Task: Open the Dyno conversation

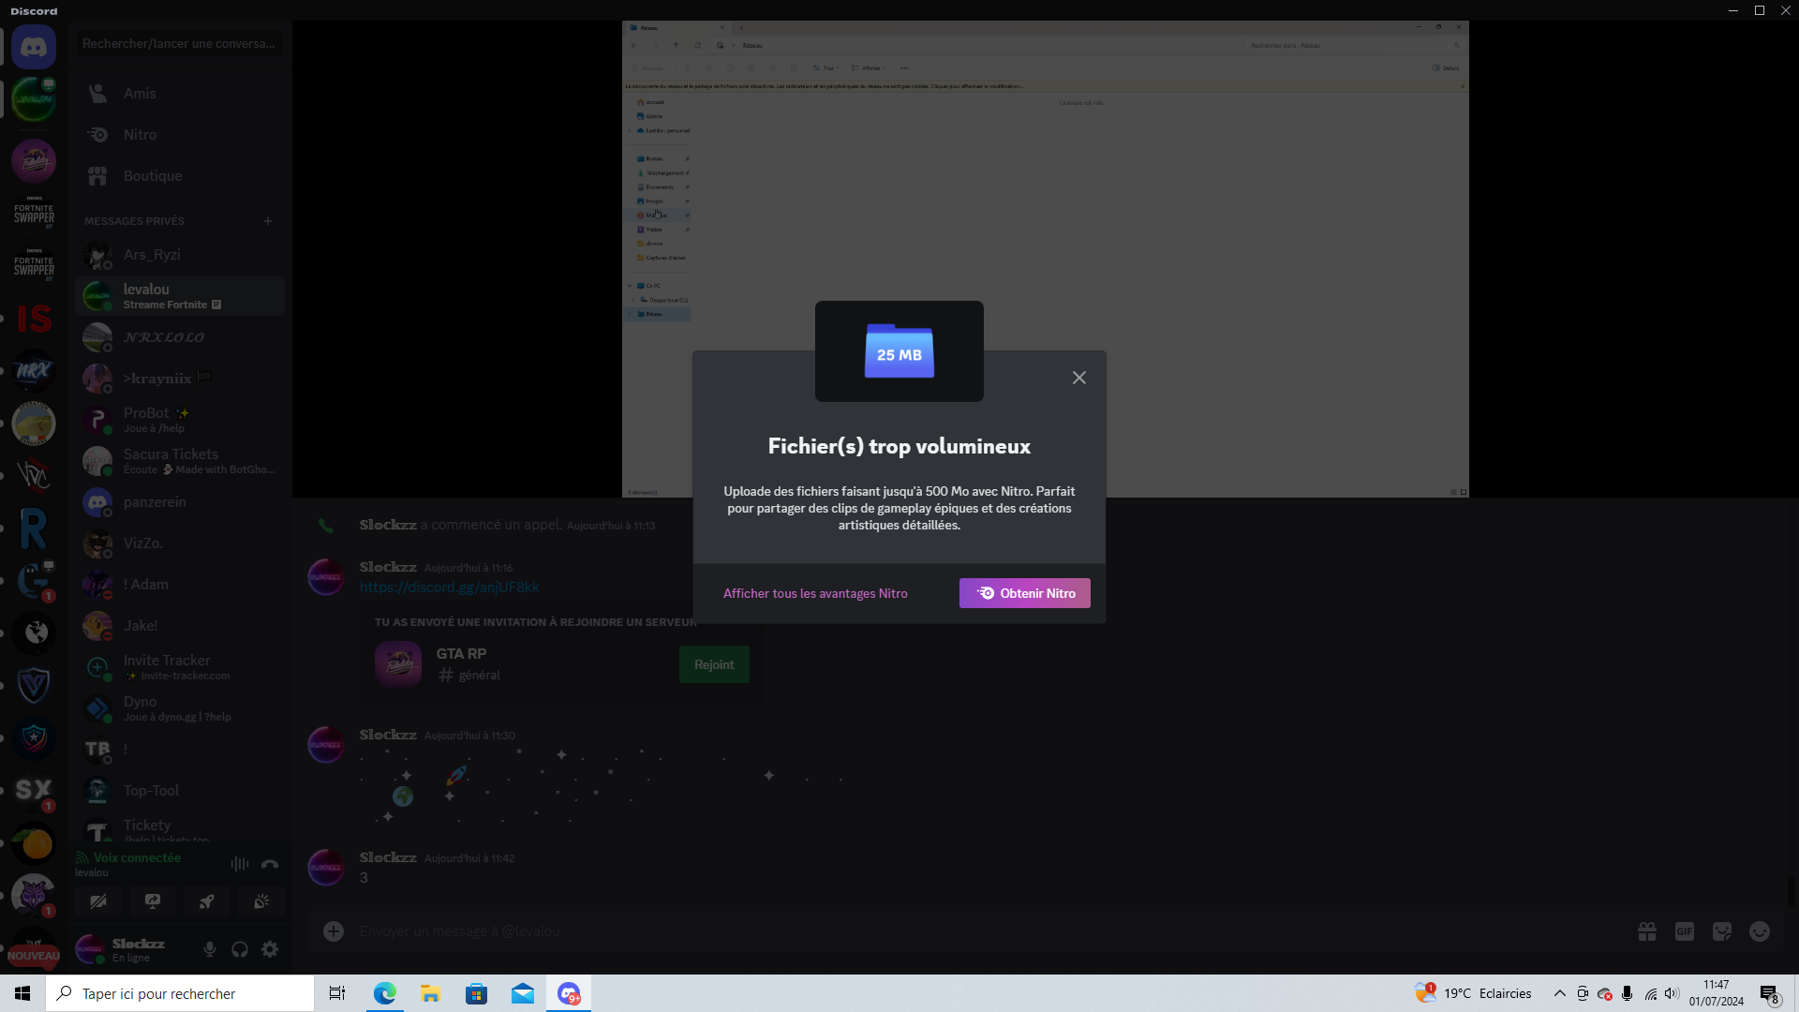Action: [x=180, y=708]
